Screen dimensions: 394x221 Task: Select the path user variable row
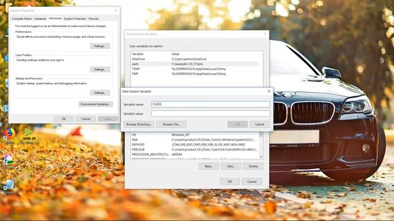coord(195,64)
